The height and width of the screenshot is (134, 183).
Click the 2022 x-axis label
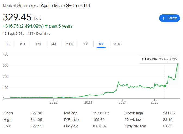point(54,102)
